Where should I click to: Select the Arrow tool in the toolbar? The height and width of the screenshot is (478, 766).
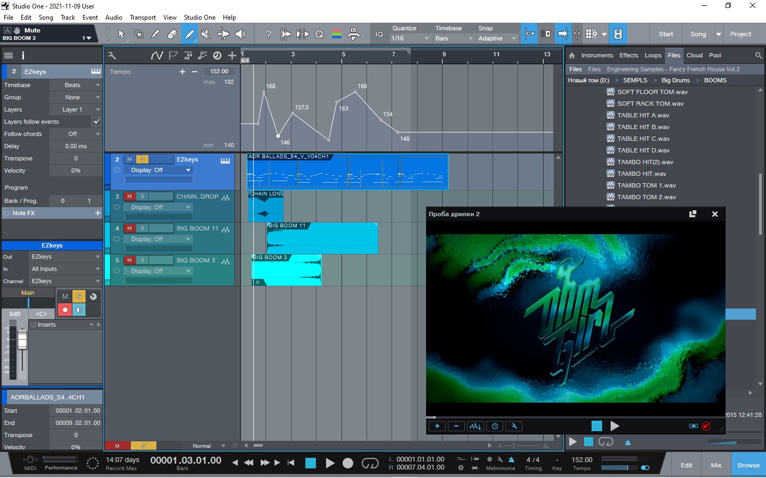point(121,35)
